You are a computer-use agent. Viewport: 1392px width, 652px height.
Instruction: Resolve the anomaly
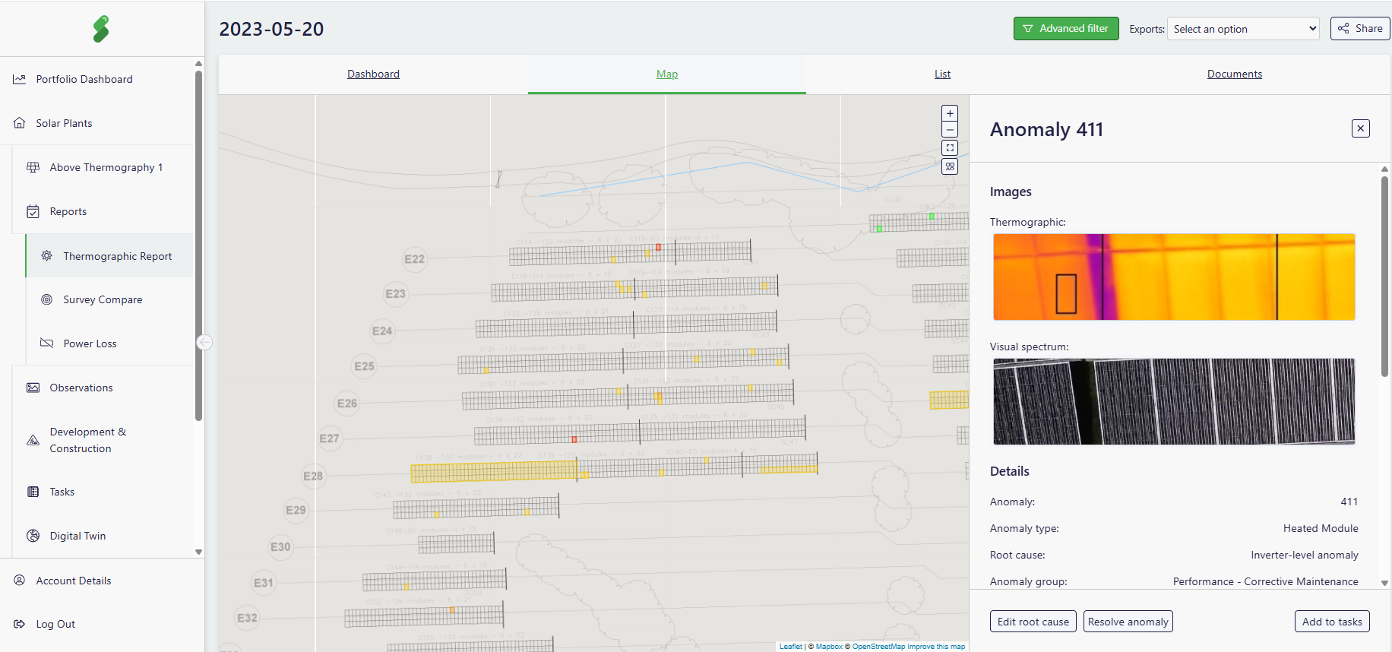pyautogui.click(x=1128, y=622)
